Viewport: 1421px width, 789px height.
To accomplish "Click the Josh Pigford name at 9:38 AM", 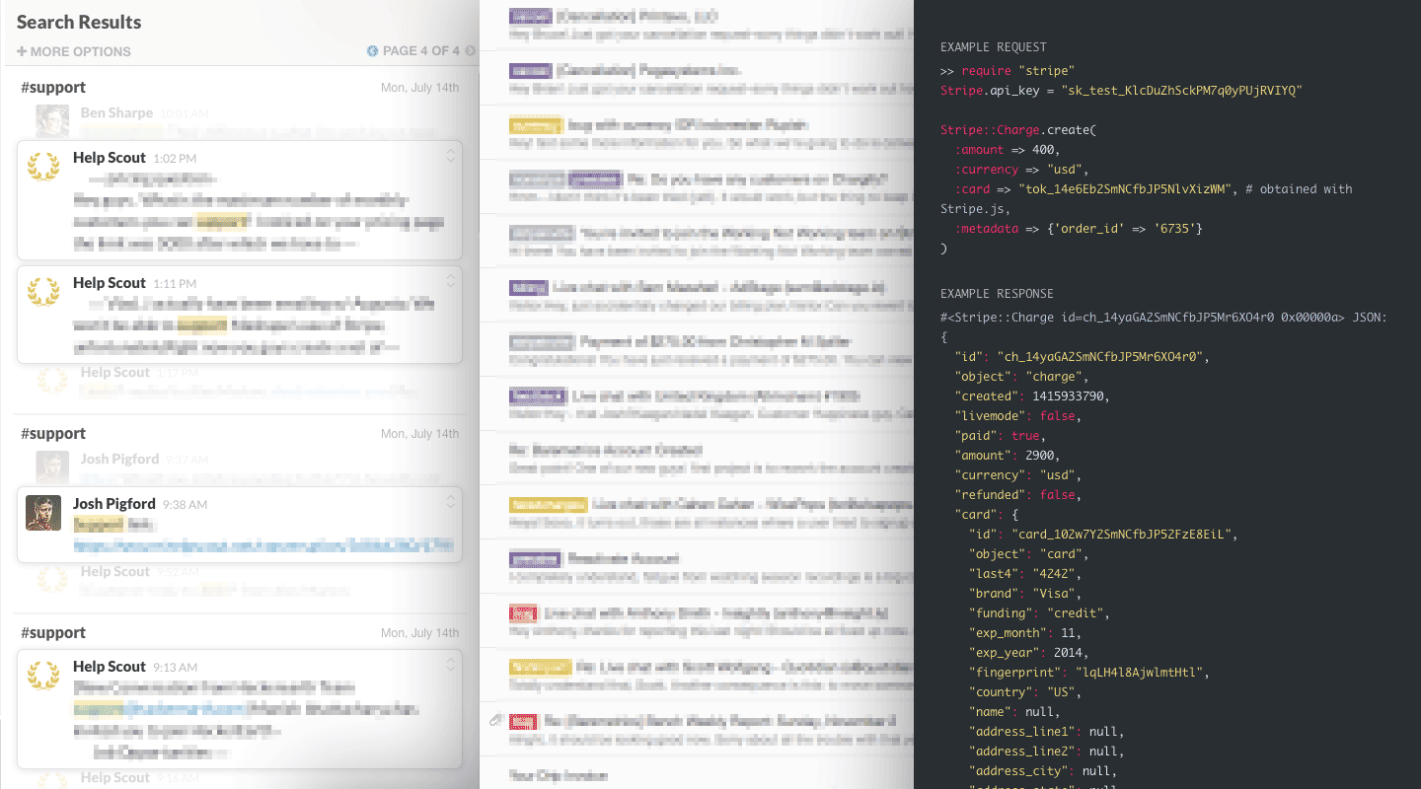I will coord(115,504).
